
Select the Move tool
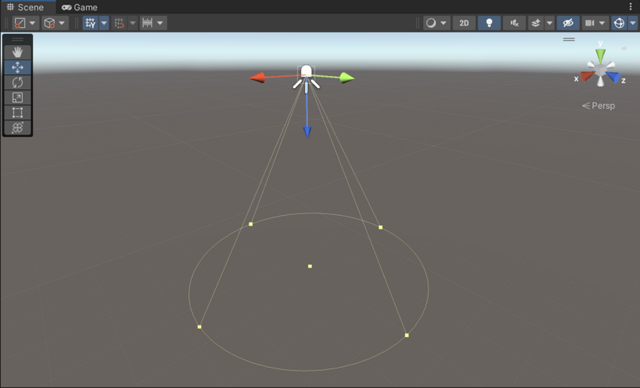(x=17, y=68)
